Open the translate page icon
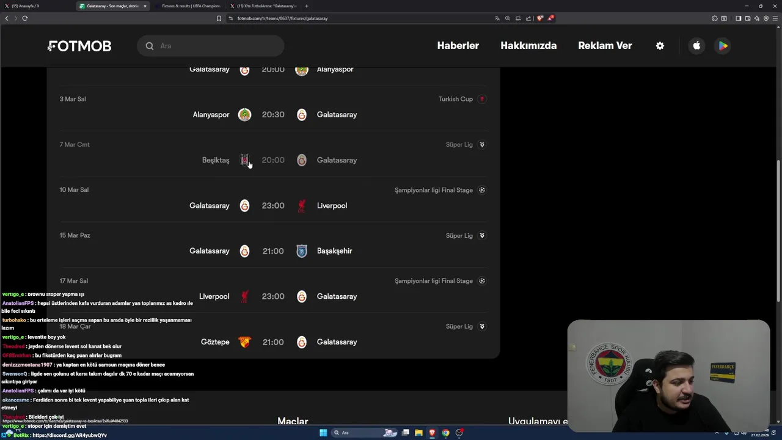782x440 pixels. 497,18
